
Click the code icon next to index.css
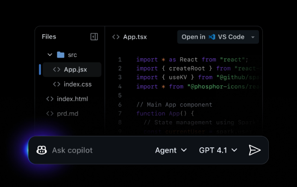pyautogui.click(x=57, y=84)
